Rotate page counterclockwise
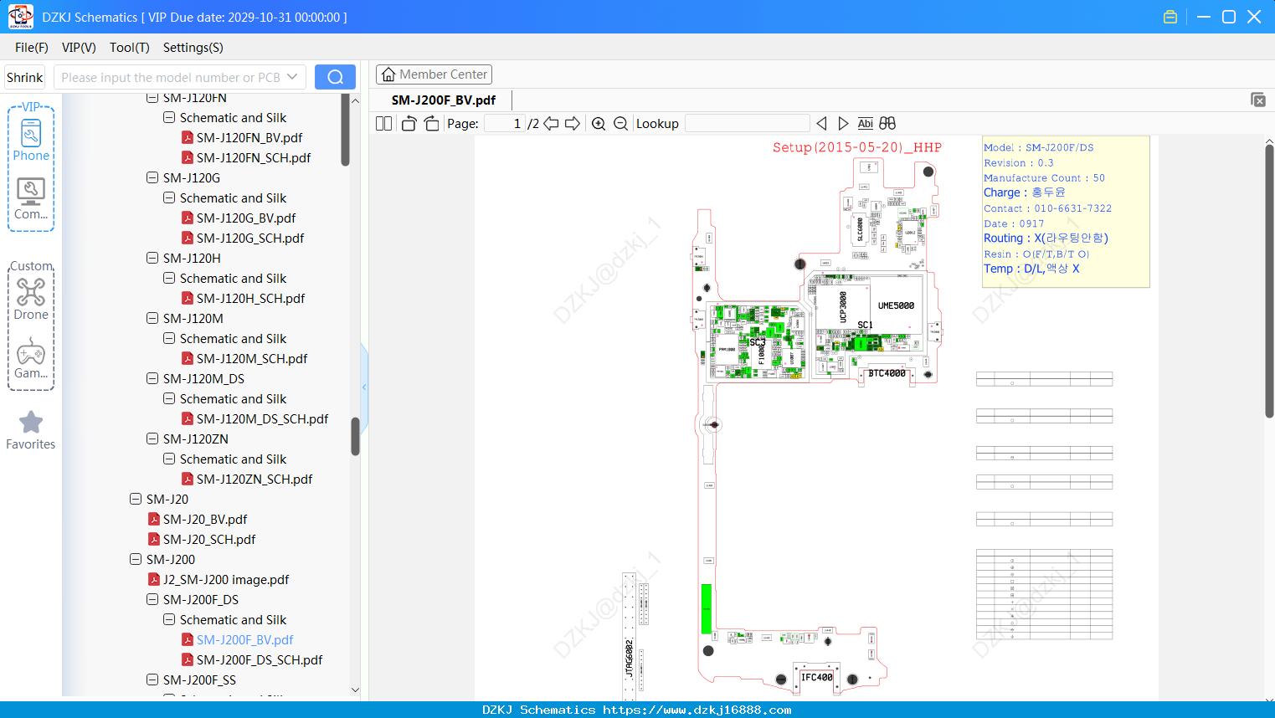The width and height of the screenshot is (1275, 718). [x=409, y=124]
